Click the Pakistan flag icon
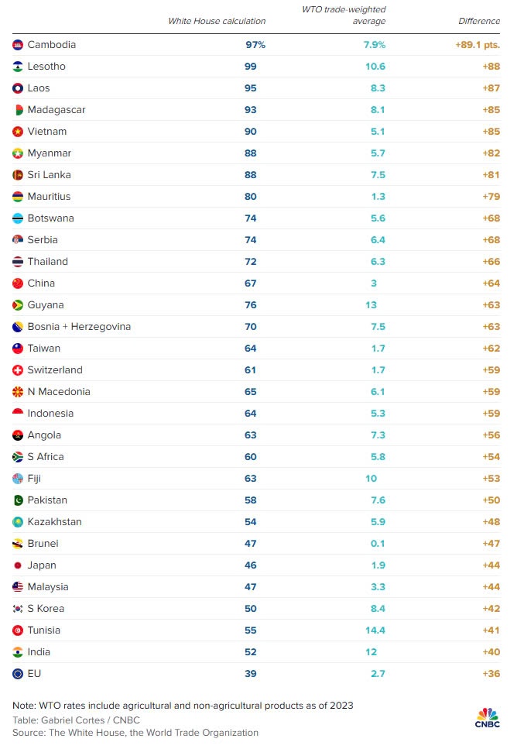The image size is (517, 749). [x=18, y=500]
